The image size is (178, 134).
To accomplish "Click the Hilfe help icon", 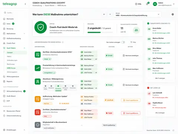I will pos(136,4).
